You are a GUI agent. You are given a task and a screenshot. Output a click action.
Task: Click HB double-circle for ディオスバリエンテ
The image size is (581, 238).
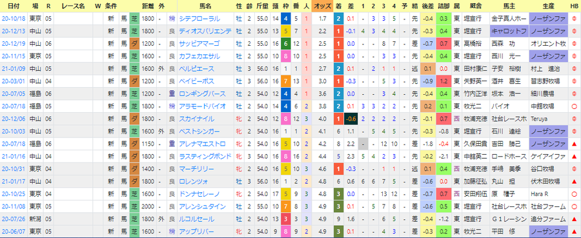pyautogui.click(x=574, y=31)
